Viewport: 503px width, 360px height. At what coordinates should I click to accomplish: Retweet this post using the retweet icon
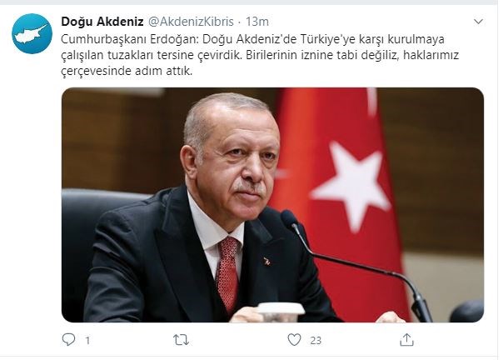181,340
